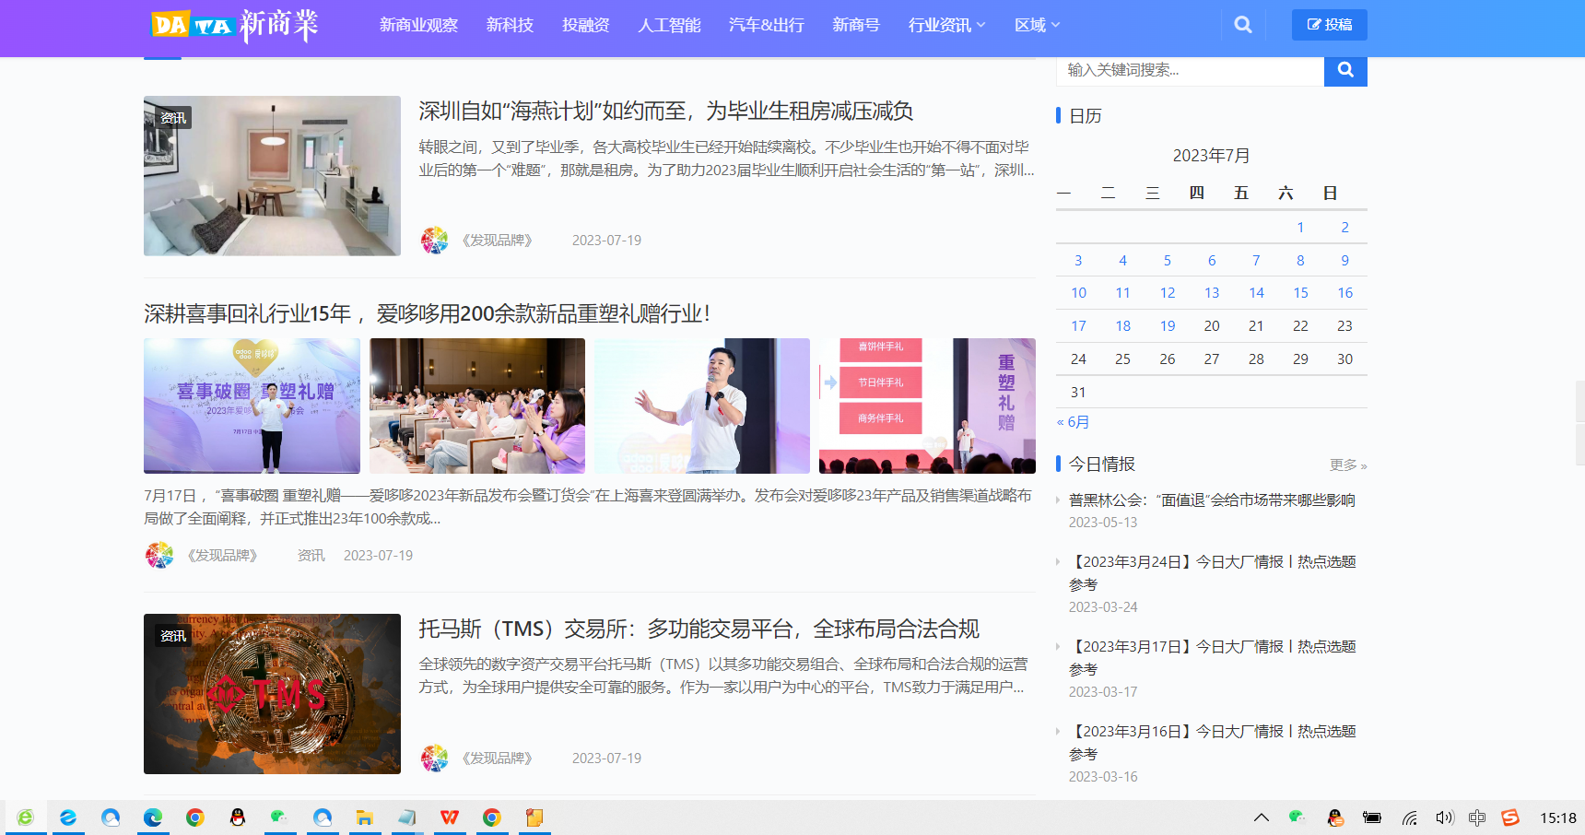Viewport: 1585px width, 835px height.
Task: Click 更多 next to 今日情报
Action: pyautogui.click(x=1347, y=465)
